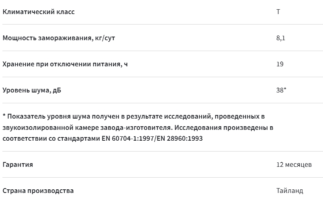Select the storage hours value 19
This screenshot has height=205, width=323.
[x=280, y=64]
